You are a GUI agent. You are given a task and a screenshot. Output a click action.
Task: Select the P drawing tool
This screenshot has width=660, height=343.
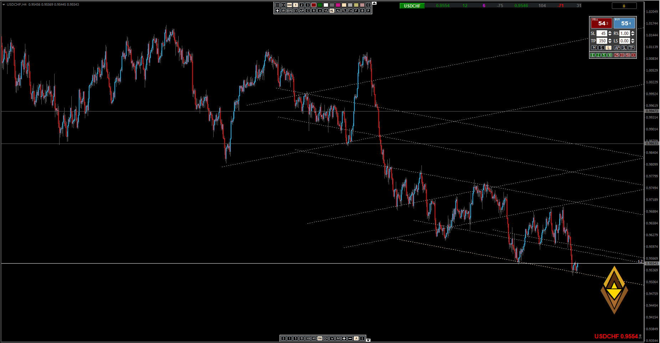pyautogui.click(x=368, y=11)
